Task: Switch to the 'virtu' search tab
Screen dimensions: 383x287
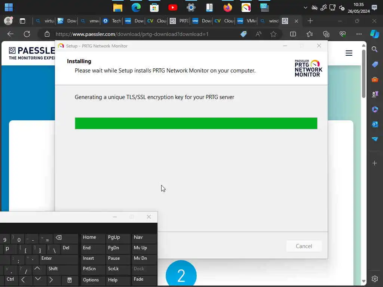Action: 45,21
